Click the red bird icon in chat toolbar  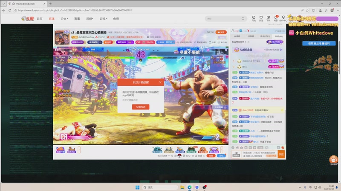pyautogui.click(x=283, y=148)
